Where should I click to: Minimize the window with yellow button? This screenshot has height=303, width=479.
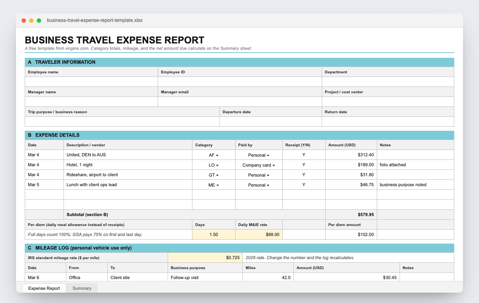click(32, 20)
